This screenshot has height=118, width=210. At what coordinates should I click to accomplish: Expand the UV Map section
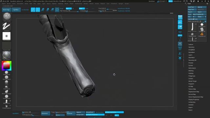tap(191, 87)
